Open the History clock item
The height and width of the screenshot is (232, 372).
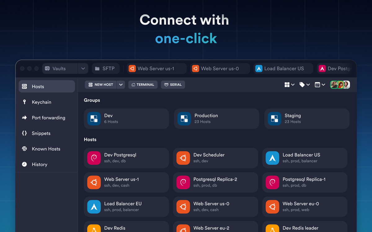pos(46,165)
